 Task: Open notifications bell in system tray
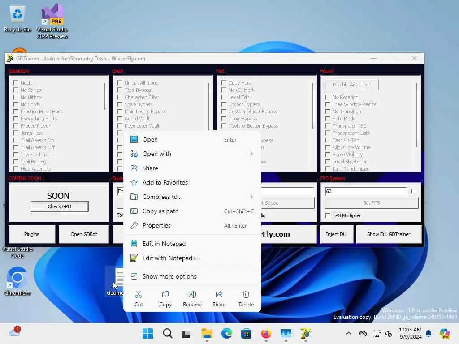(429, 333)
